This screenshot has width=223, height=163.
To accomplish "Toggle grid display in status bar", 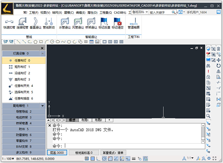I will (87, 158).
